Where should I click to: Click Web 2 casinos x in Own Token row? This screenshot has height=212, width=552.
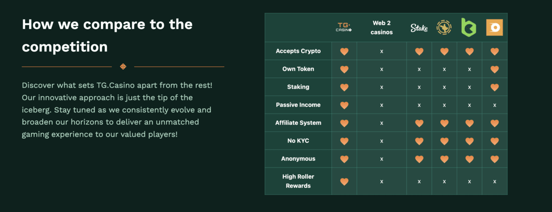[381, 69]
